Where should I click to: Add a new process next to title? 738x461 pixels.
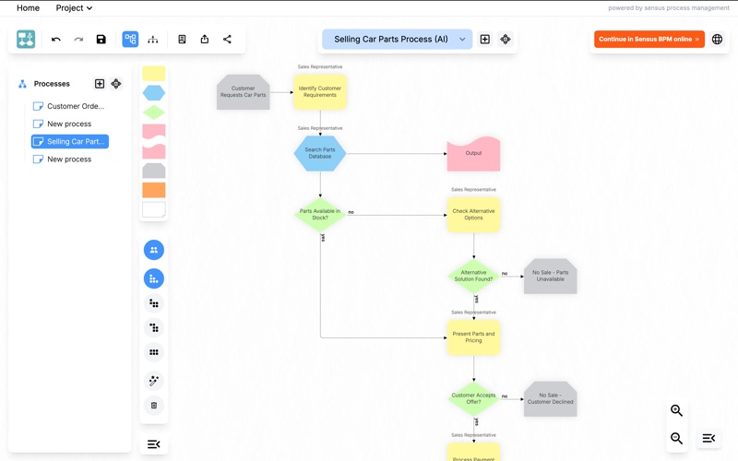(485, 39)
